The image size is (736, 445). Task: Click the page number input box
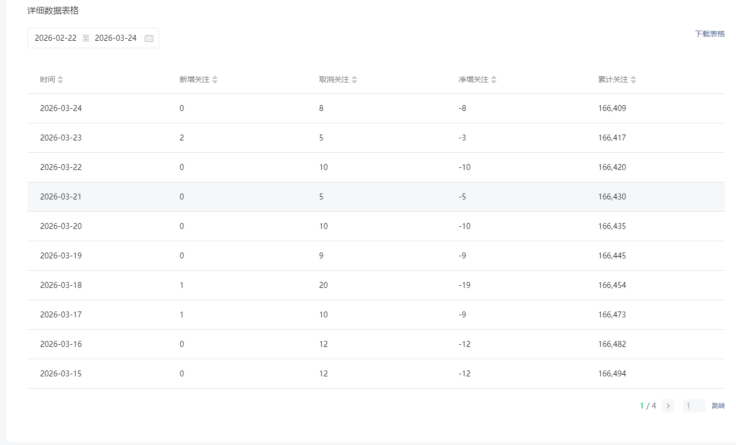tap(694, 406)
